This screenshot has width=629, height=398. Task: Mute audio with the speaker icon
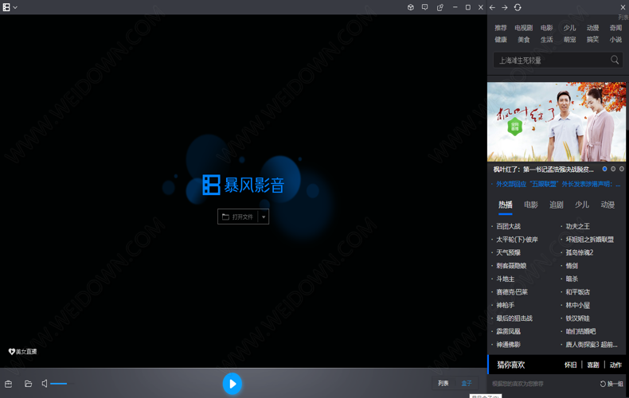pos(45,384)
